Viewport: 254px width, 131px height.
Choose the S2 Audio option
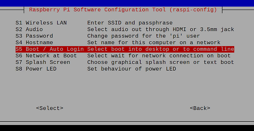click(x=29, y=29)
